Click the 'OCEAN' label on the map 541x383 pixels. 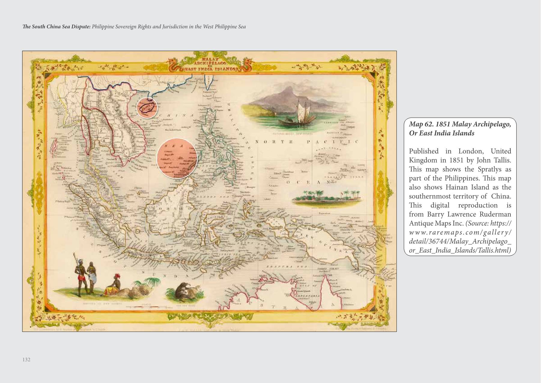(x=308, y=182)
